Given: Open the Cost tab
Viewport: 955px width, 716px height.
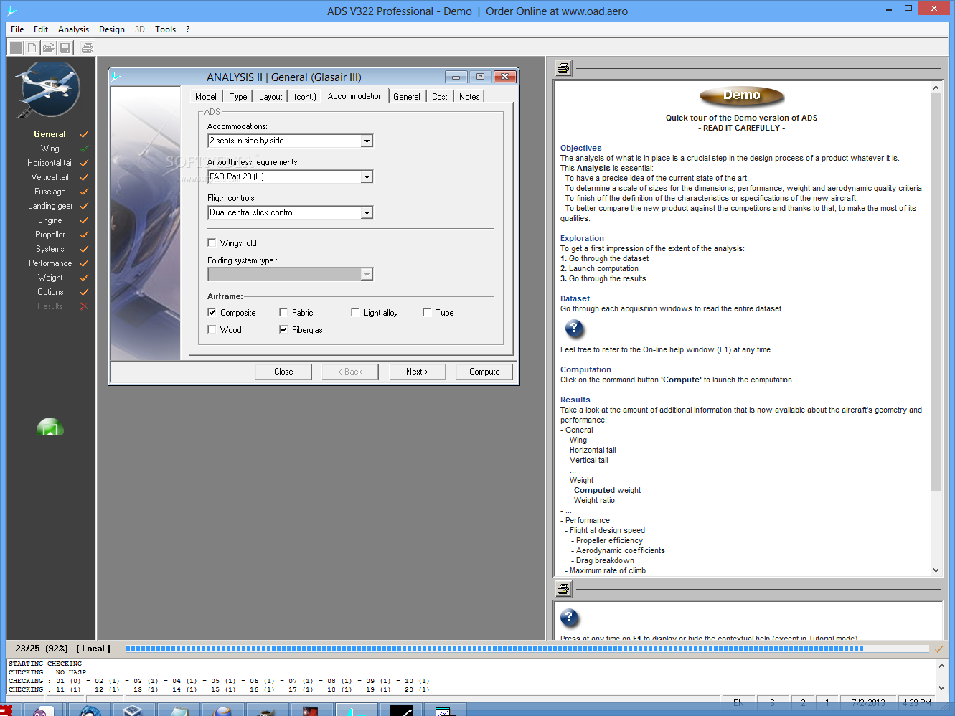Looking at the screenshot, I should (440, 97).
